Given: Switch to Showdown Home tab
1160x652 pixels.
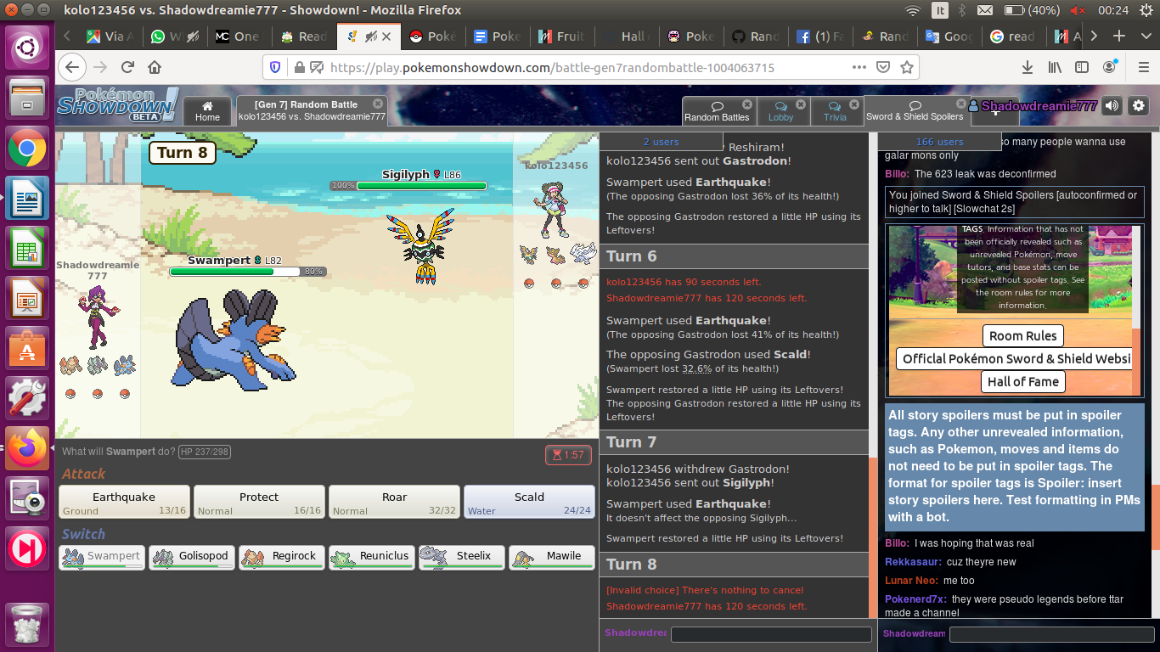Looking at the screenshot, I should [207, 110].
